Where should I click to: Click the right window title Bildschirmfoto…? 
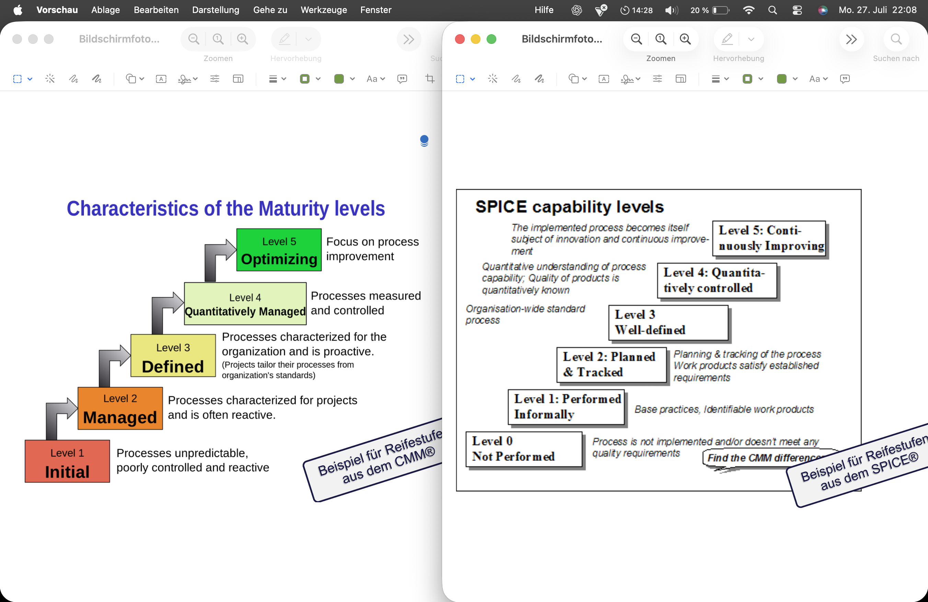click(x=562, y=39)
